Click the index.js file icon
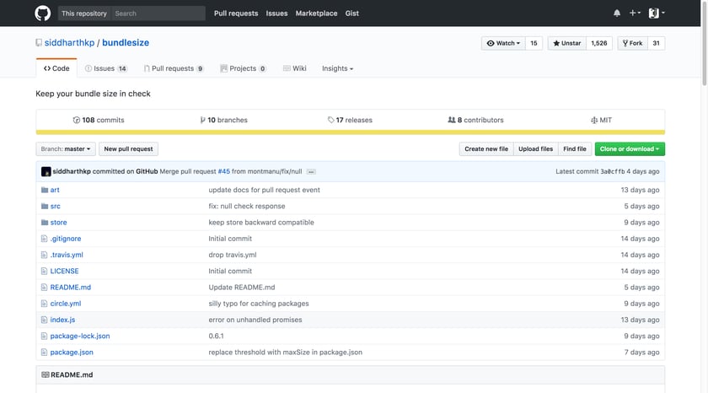The width and height of the screenshot is (708, 393). 44,320
